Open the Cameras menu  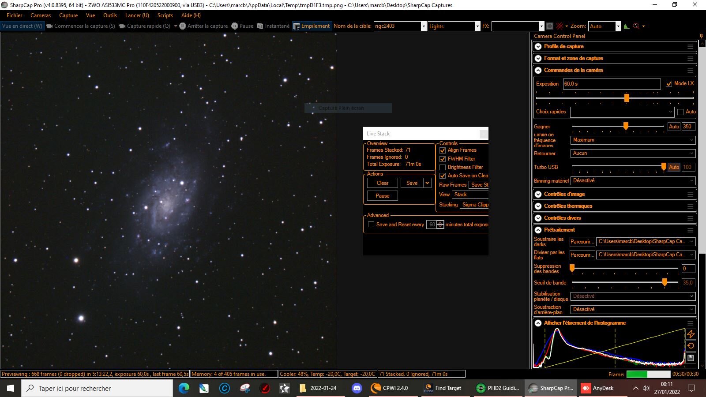point(41,15)
